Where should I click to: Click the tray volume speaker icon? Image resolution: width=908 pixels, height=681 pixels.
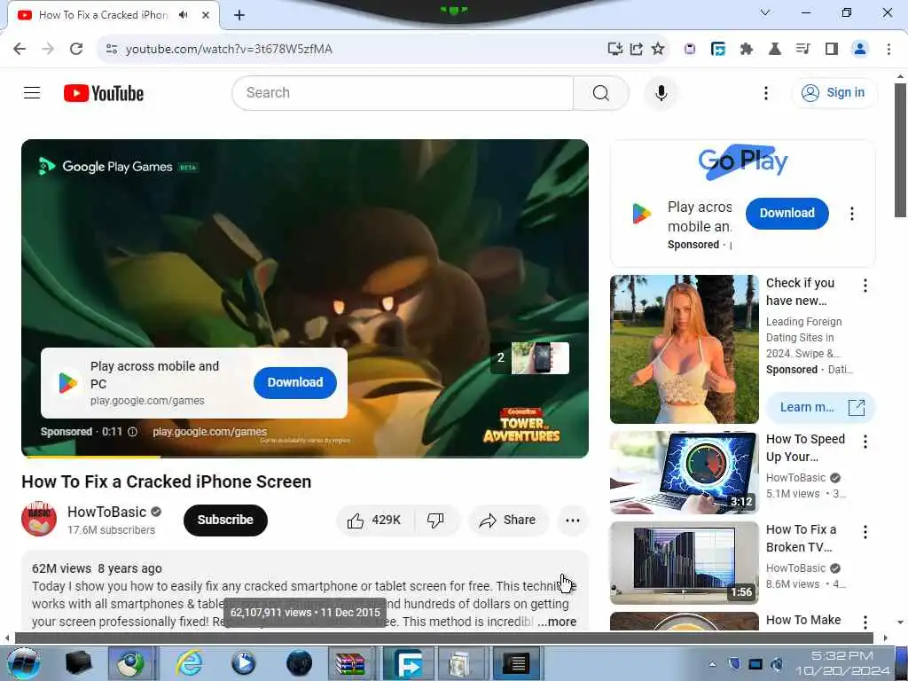(x=777, y=663)
